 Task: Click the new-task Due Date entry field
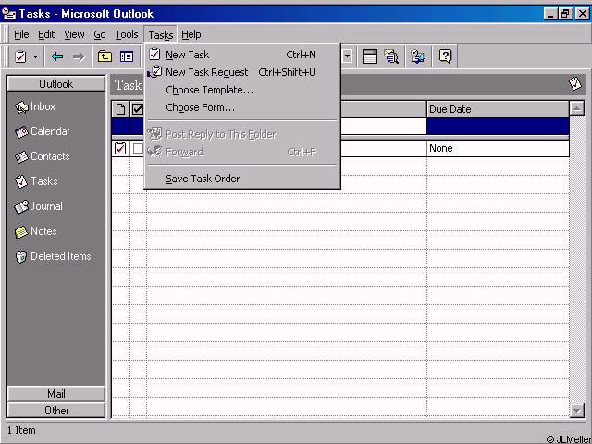click(x=498, y=127)
